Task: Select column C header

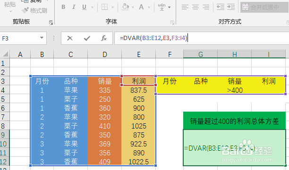Action: pyautogui.click(x=70, y=55)
